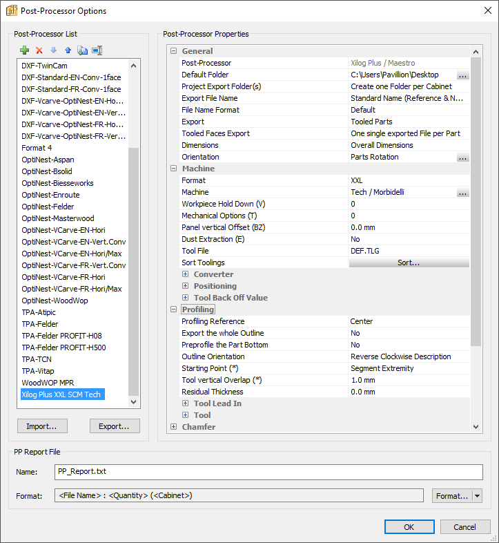499x543 pixels.
Task: Move selected post-processor up with blue arrow
Action: tap(68, 50)
